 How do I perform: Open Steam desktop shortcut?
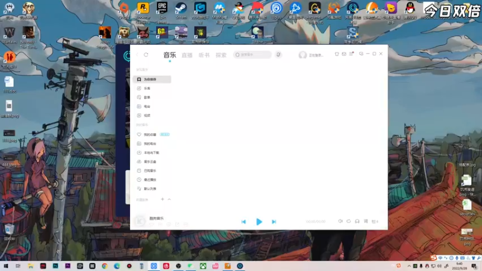tap(181, 11)
